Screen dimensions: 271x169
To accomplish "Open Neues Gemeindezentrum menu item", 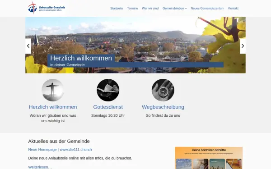I will [x=207, y=8].
